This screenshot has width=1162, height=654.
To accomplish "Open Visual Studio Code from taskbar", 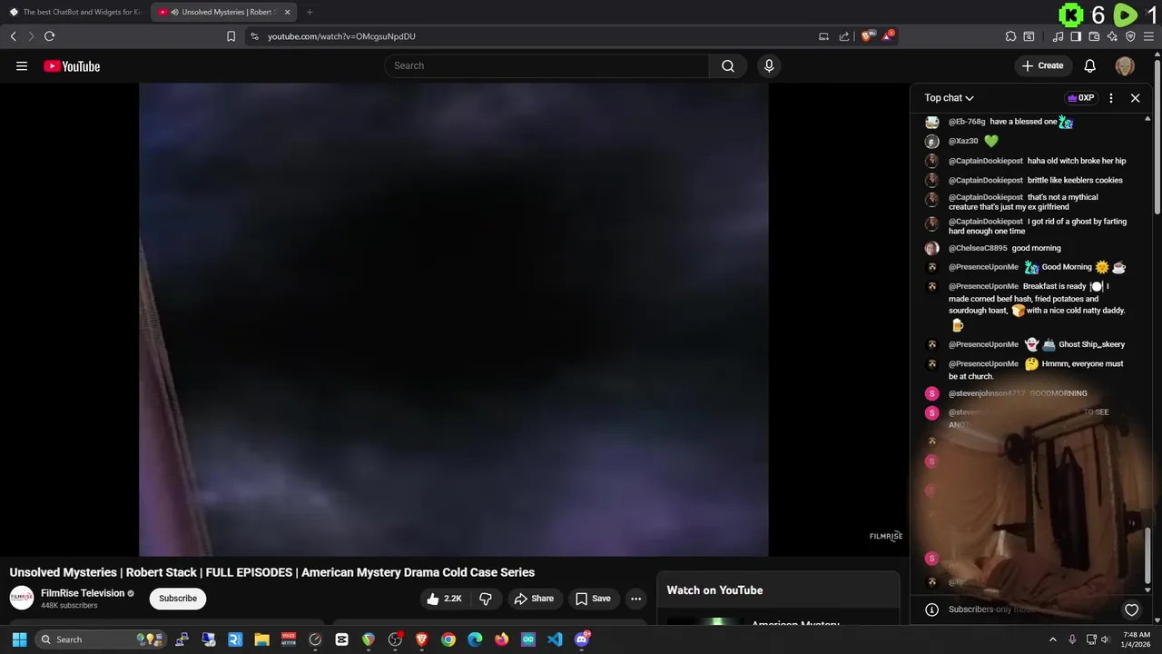I will coord(555,639).
